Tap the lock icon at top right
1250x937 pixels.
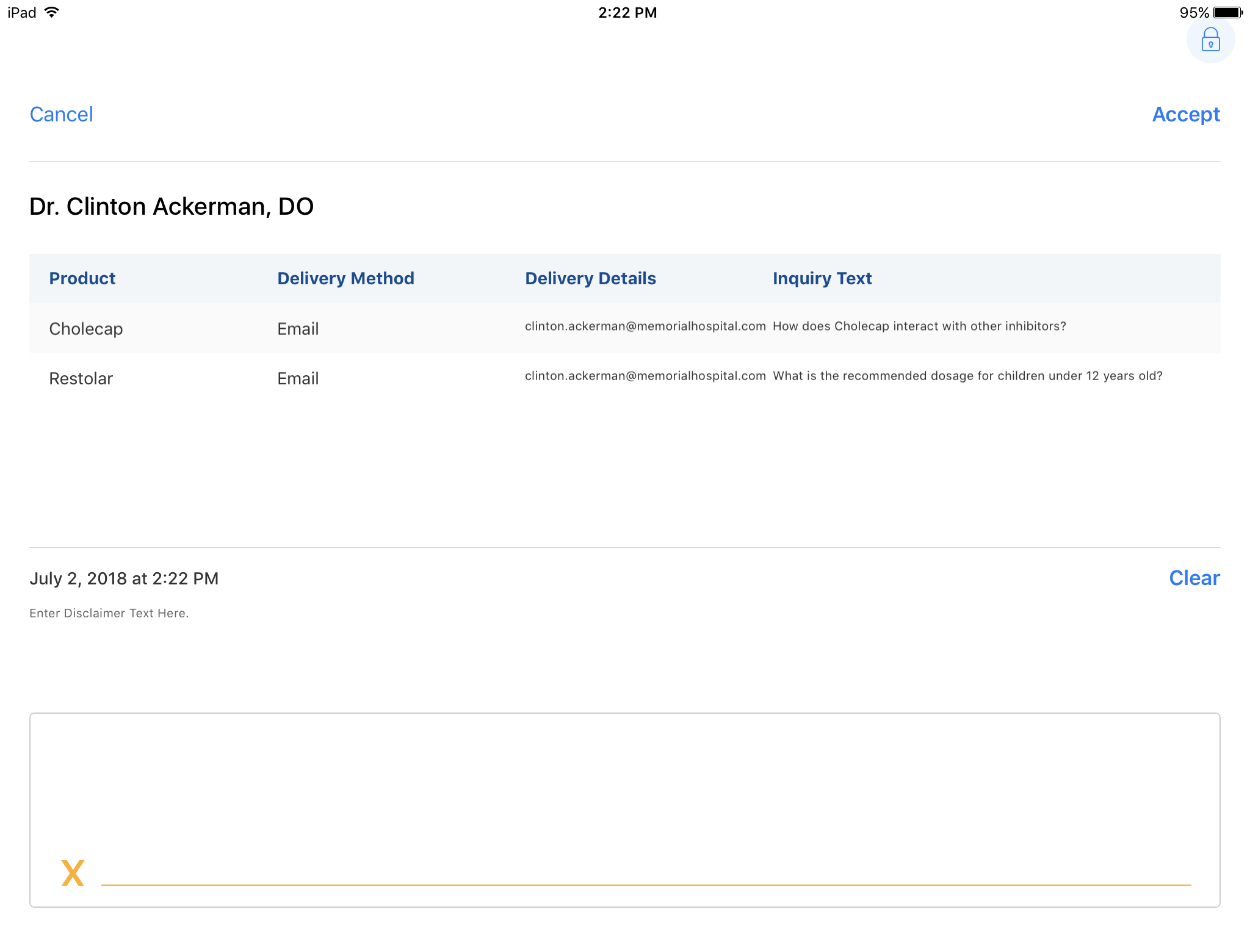[1210, 40]
